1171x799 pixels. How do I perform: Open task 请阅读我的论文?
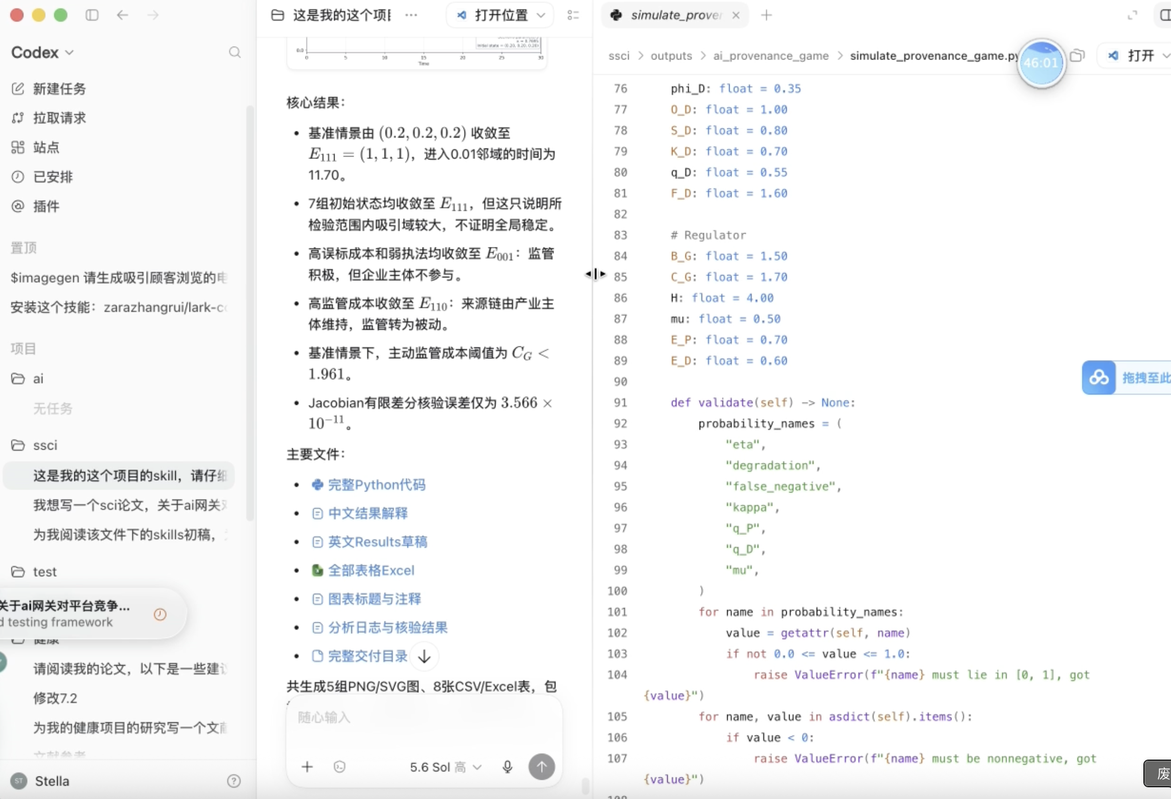coord(129,669)
